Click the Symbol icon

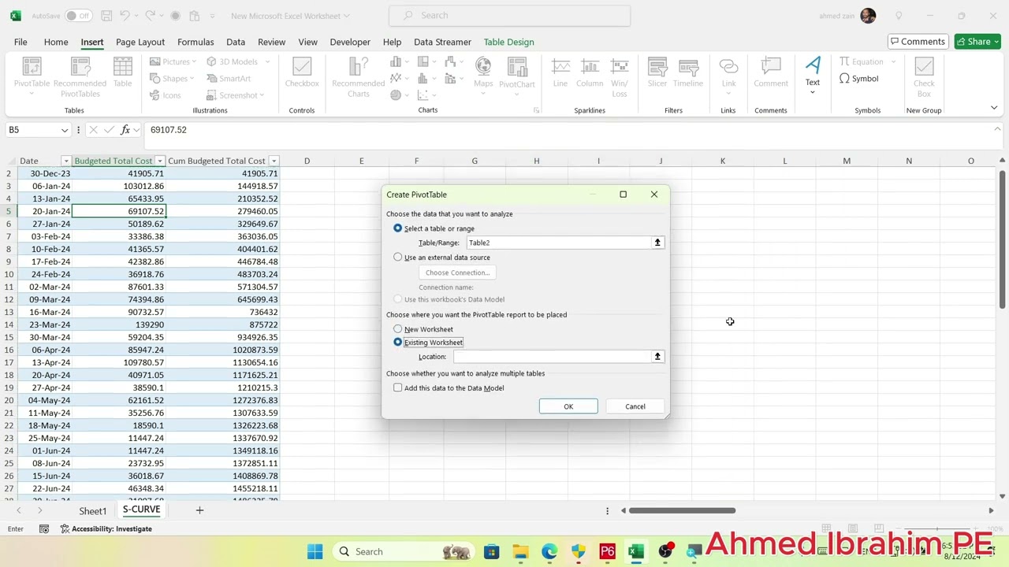[859, 79]
